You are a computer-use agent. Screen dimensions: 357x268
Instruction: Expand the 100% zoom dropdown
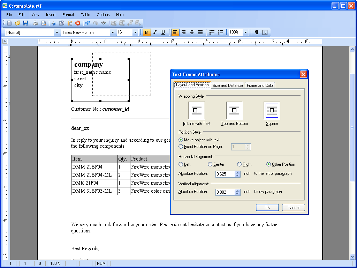245,32
